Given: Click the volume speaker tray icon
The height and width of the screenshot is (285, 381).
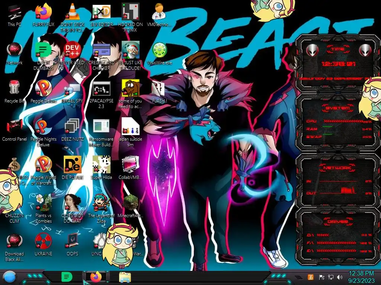Looking at the screenshot, I should click(x=340, y=277).
